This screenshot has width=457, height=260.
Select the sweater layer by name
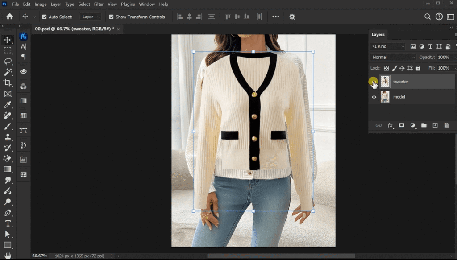click(x=401, y=82)
